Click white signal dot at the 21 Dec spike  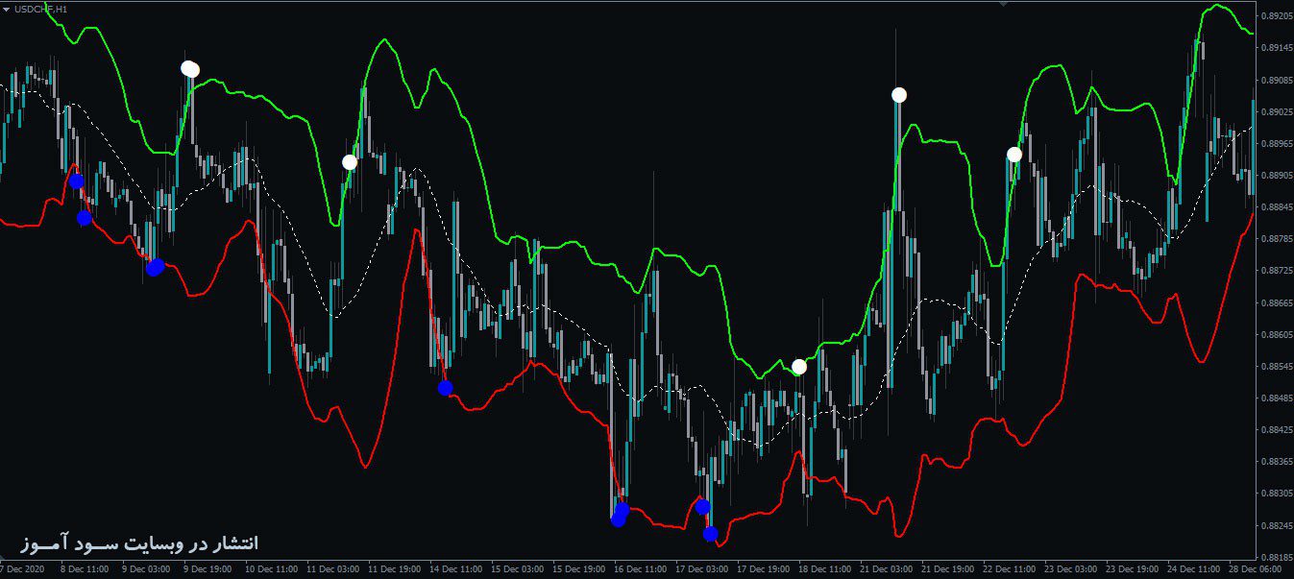[x=899, y=94]
